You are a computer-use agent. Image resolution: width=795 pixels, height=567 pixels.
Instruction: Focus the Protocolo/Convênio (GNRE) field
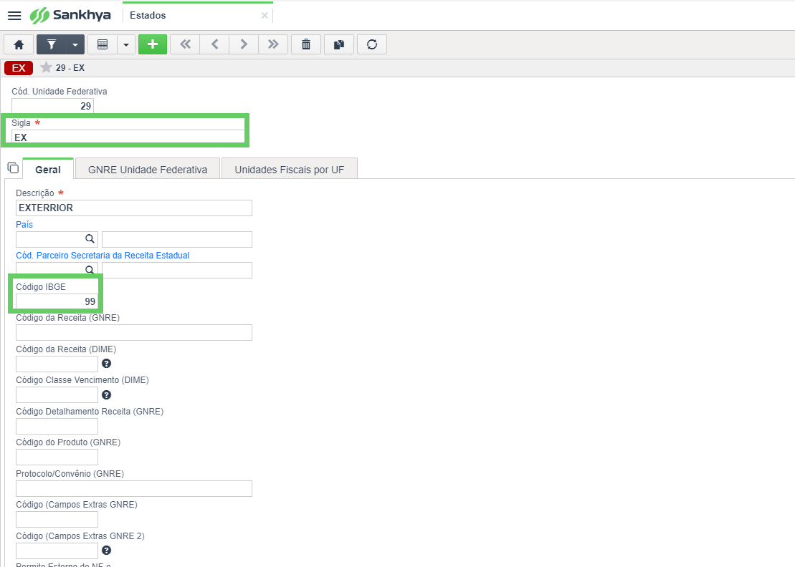tap(134, 488)
